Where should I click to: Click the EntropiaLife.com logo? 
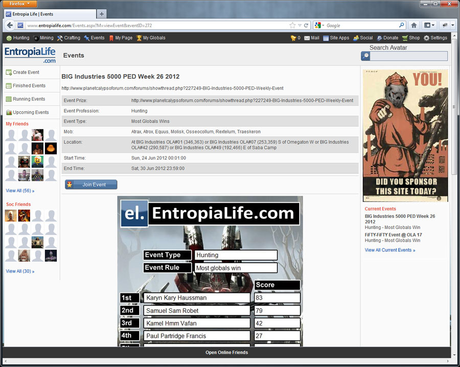30,55
